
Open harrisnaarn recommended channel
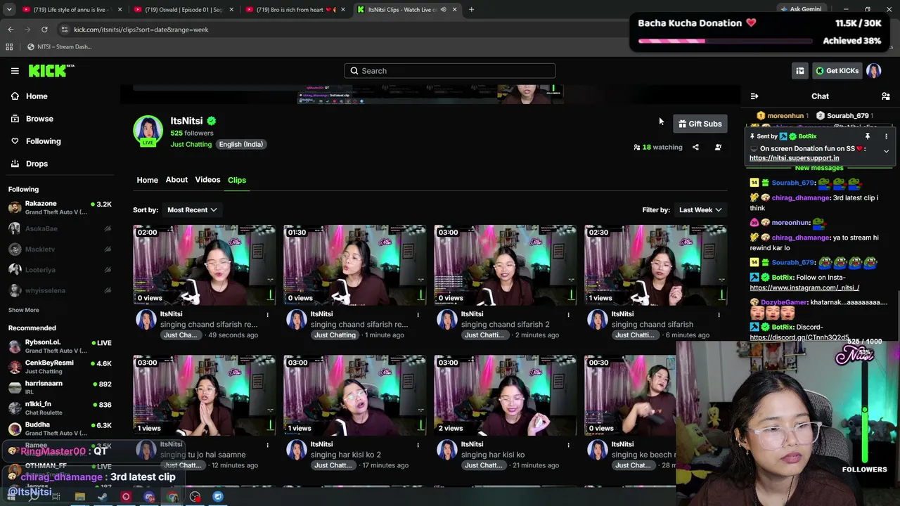pyautogui.click(x=60, y=387)
